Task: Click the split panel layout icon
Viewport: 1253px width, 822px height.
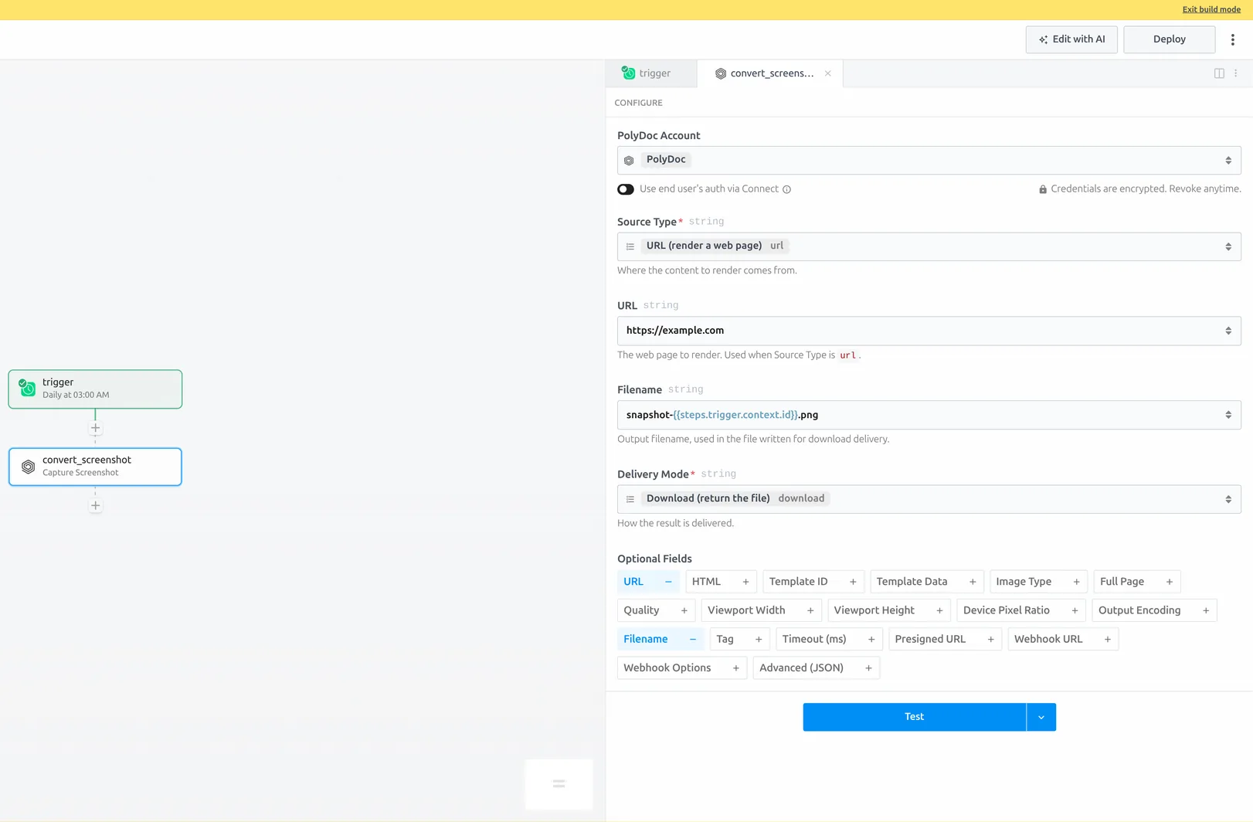Action: pyautogui.click(x=1219, y=73)
